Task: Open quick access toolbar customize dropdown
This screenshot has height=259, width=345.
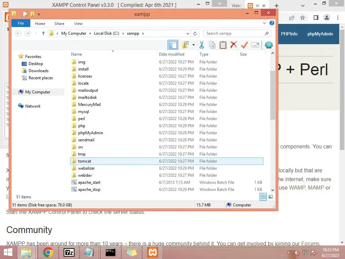Action: (39, 15)
